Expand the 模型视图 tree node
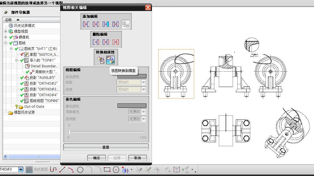The width and height of the screenshot is (314, 176). point(5,32)
